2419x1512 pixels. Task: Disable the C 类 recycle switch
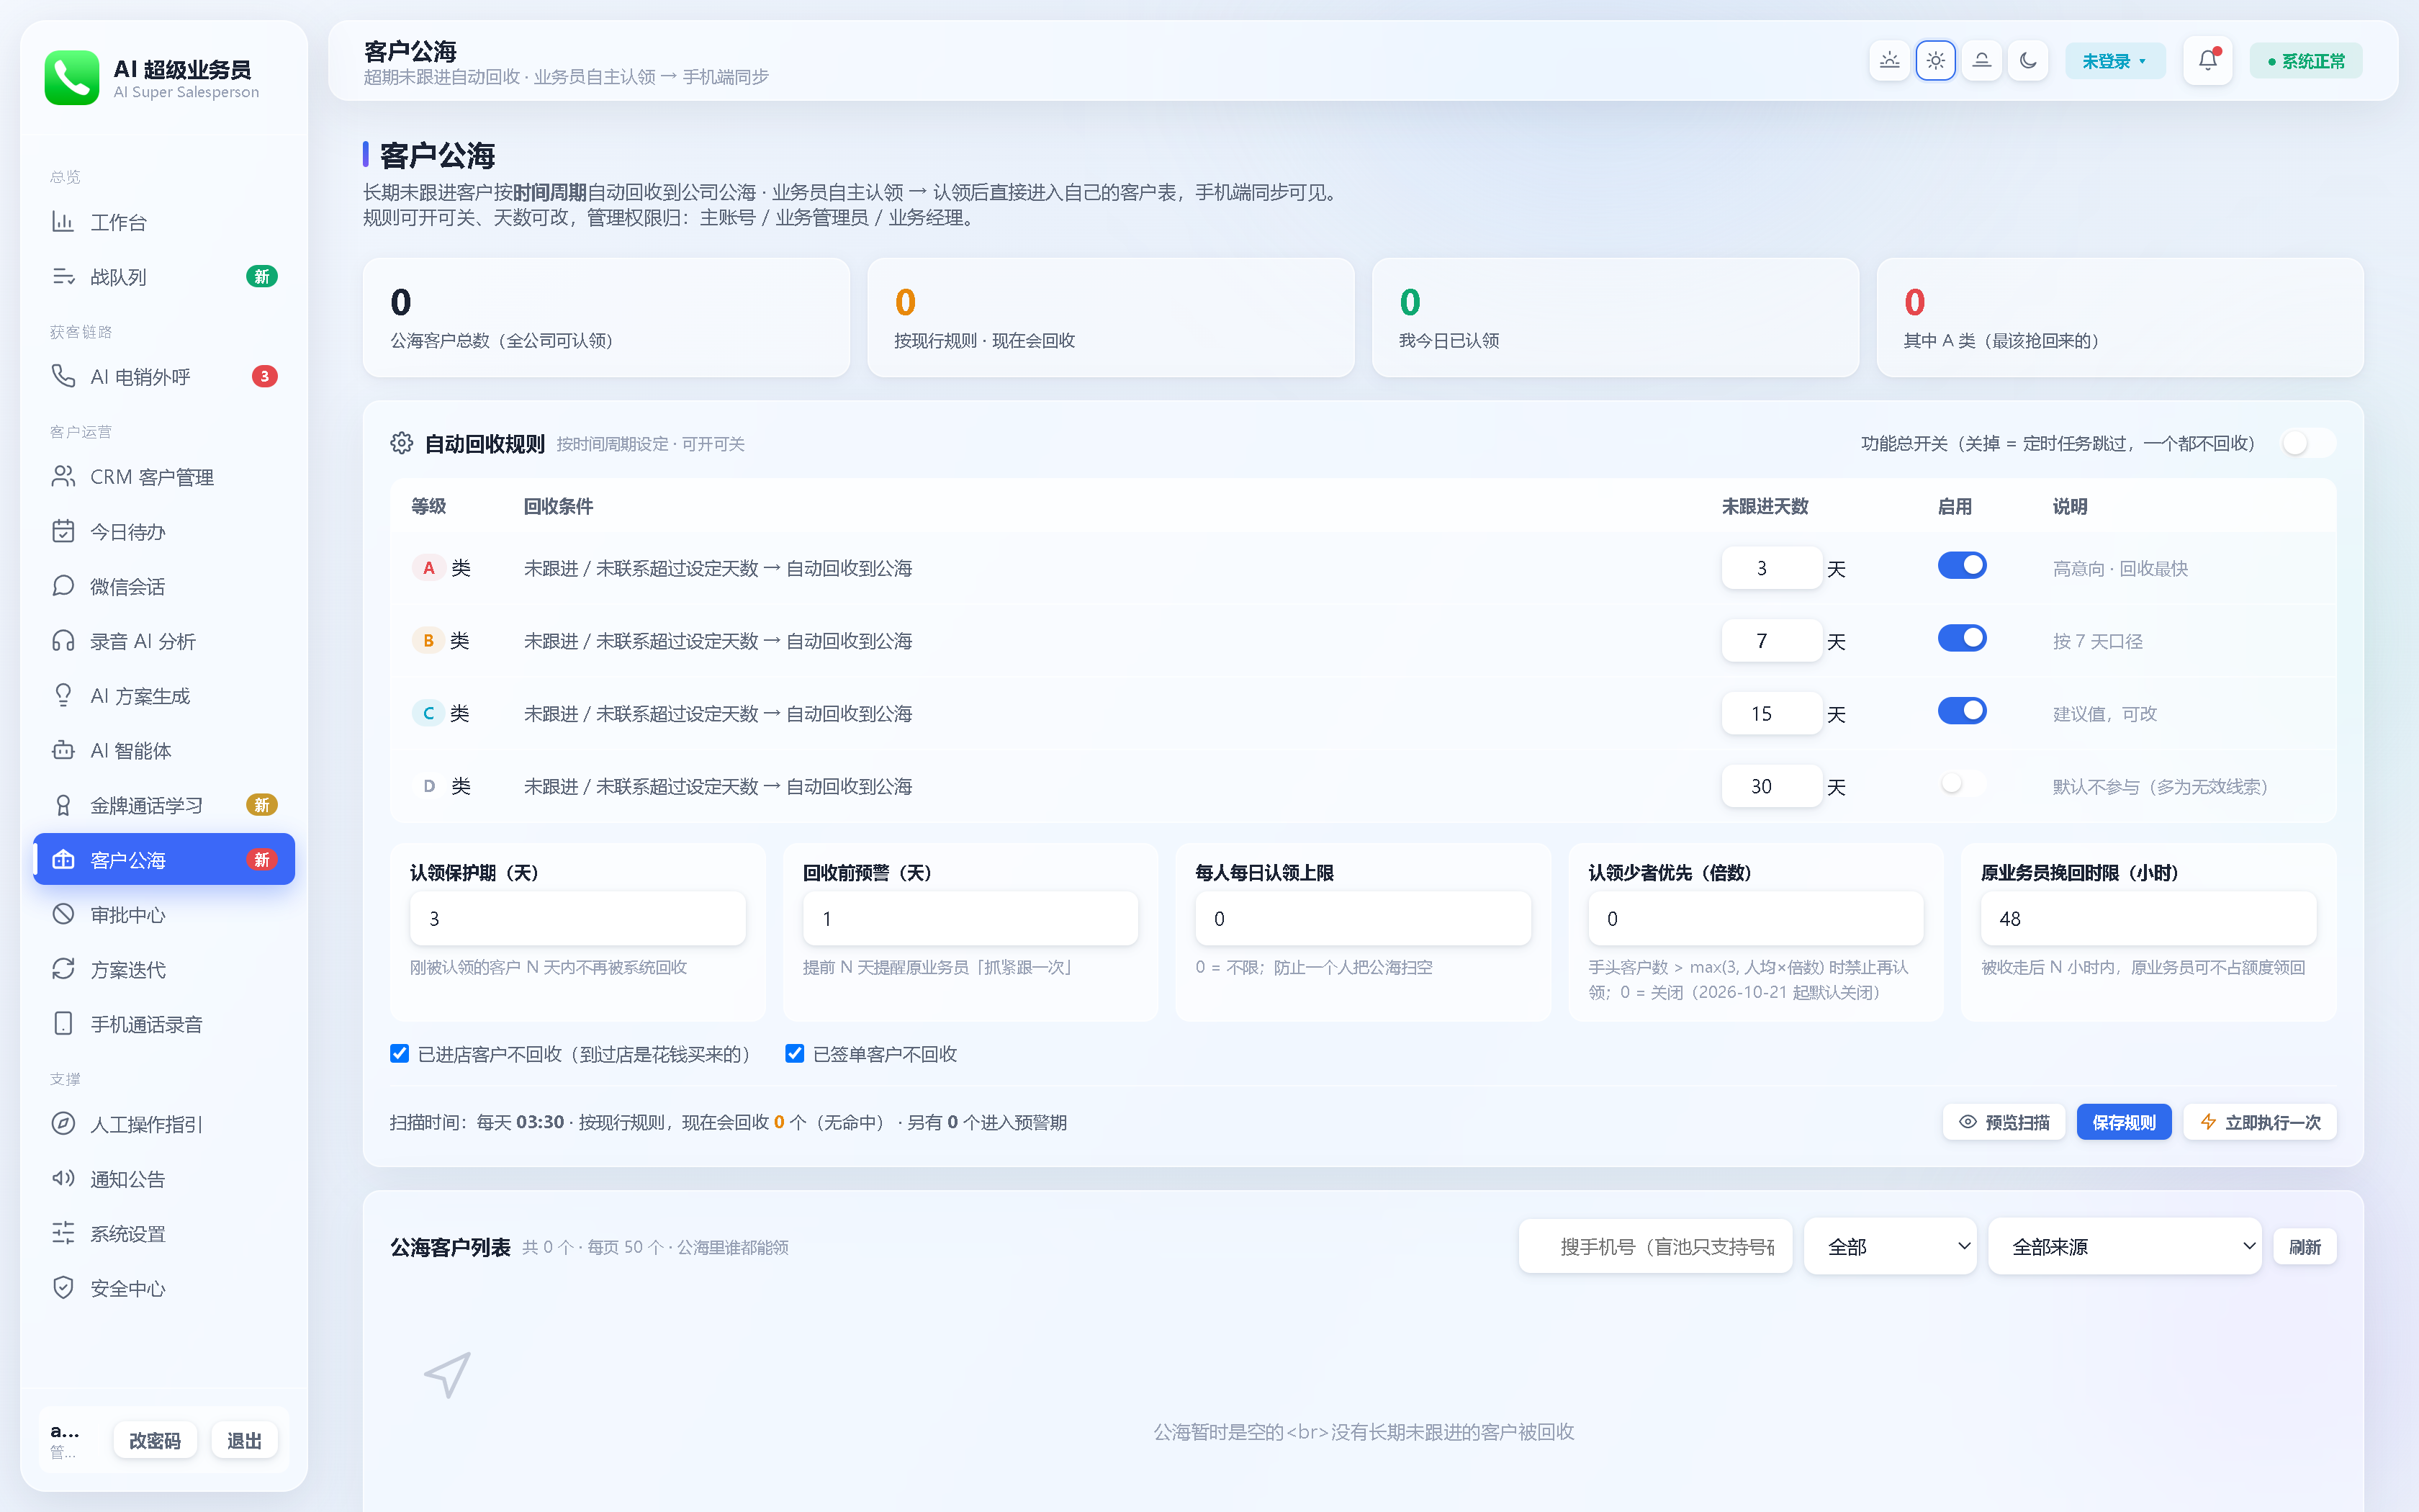(x=1962, y=712)
